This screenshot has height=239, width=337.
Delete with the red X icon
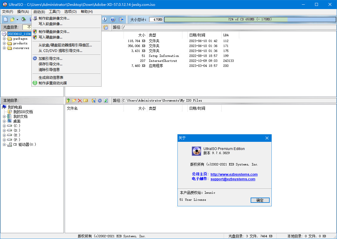tap(80, 100)
